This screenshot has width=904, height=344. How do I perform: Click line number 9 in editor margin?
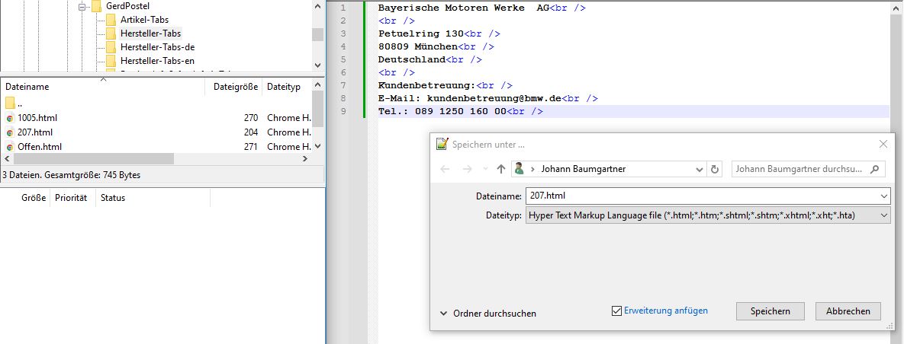[343, 111]
